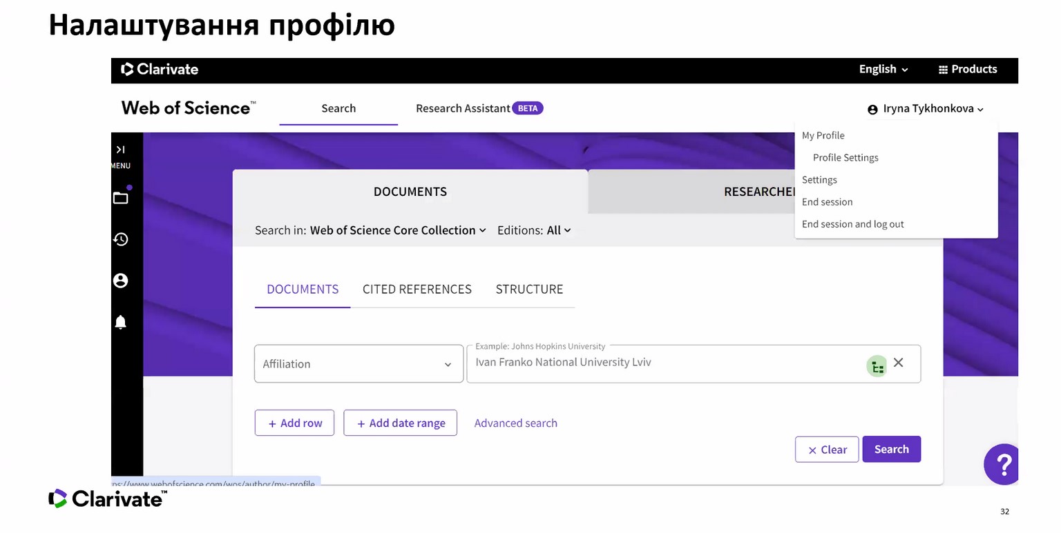Expand the left sidebar menu

click(120, 150)
